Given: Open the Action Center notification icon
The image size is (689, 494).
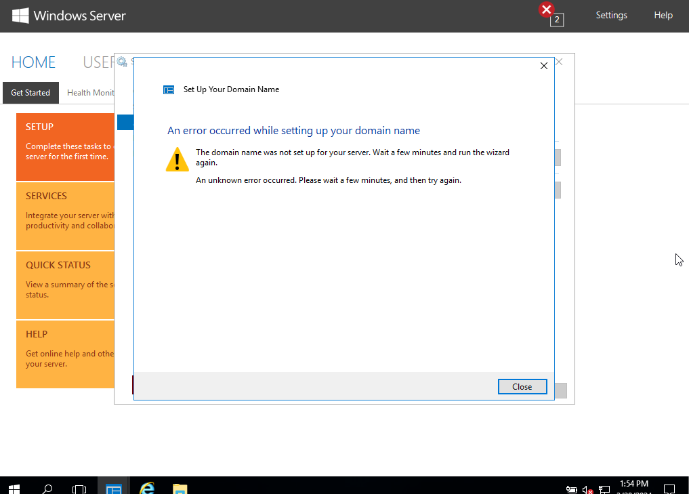Looking at the screenshot, I should [x=669, y=489].
